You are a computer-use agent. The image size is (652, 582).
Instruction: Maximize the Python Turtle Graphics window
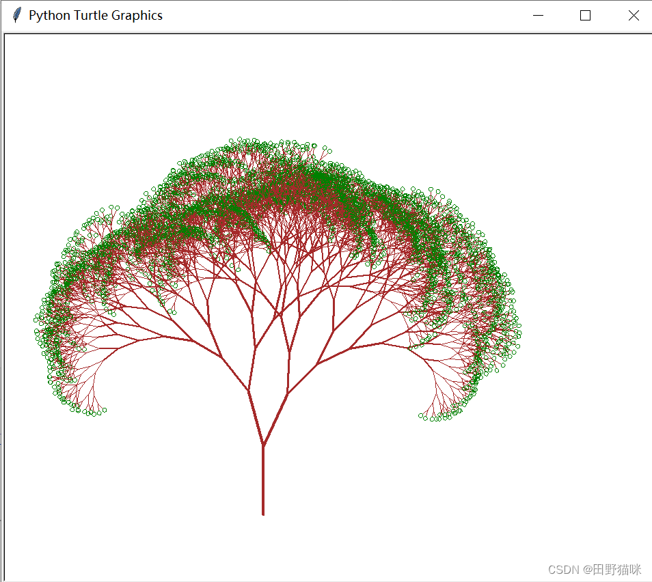tap(586, 16)
